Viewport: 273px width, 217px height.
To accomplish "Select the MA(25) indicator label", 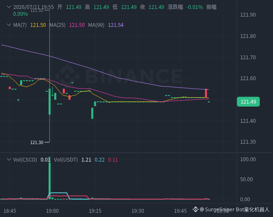I will pyautogui.click(x=58, y=25).
